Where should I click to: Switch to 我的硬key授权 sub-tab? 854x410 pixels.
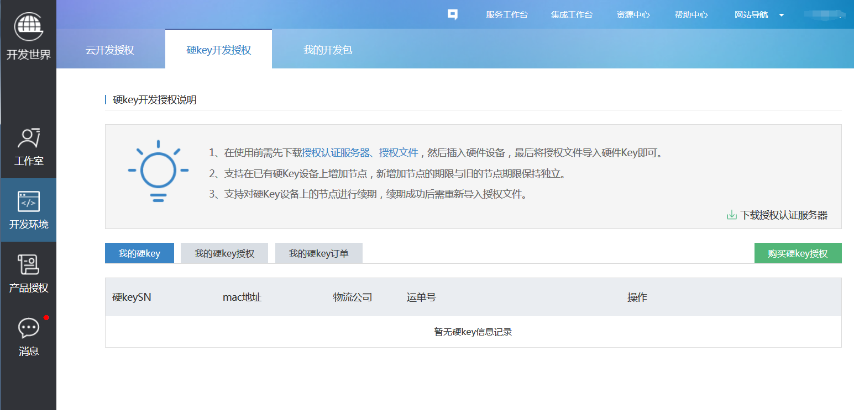pos(224,253)
